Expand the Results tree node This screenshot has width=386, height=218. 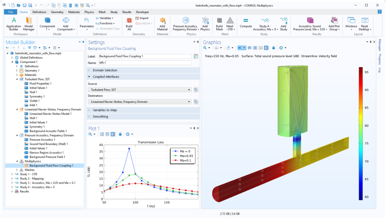(x=12, y=191)
